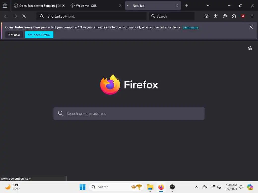Open uBlock Origin extension icon

point(243,16)
